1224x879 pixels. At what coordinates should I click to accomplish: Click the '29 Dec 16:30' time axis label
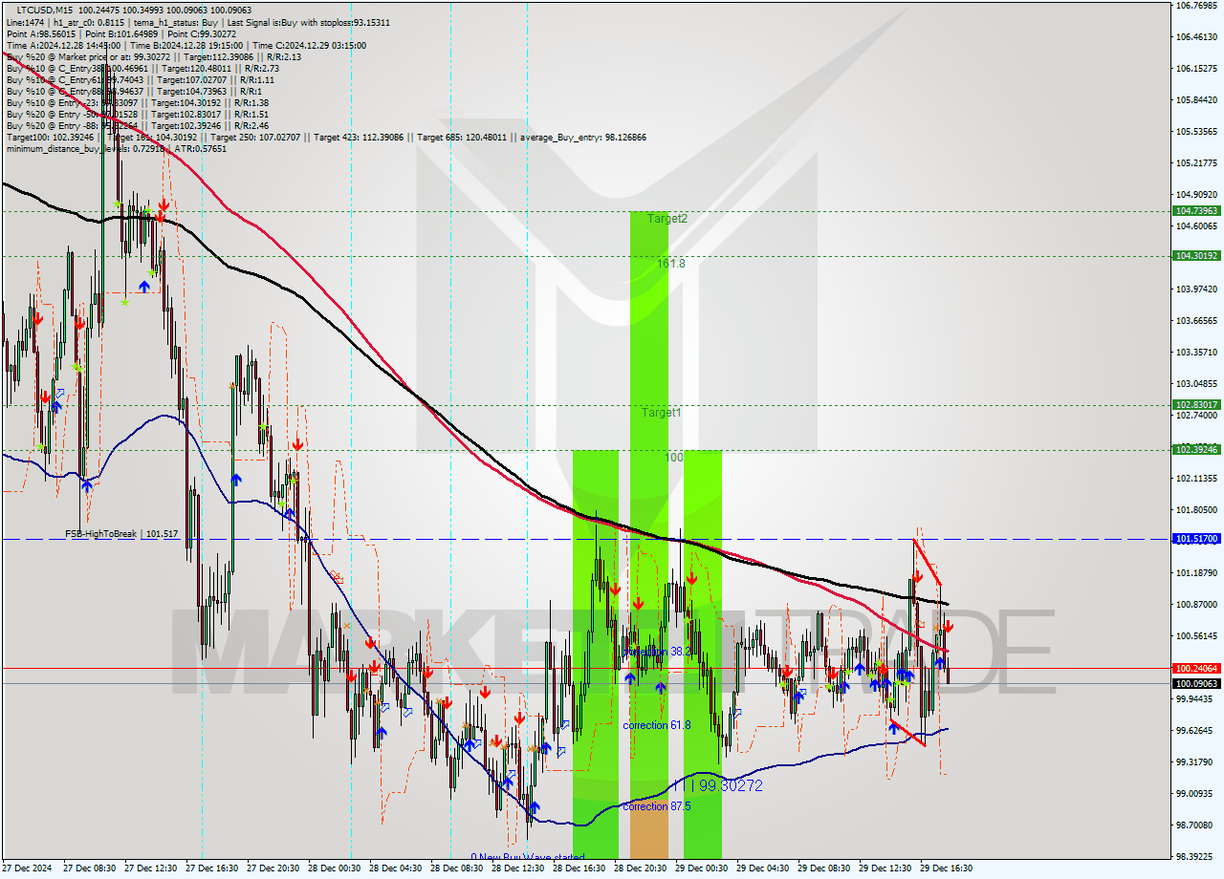coord(946,868)
